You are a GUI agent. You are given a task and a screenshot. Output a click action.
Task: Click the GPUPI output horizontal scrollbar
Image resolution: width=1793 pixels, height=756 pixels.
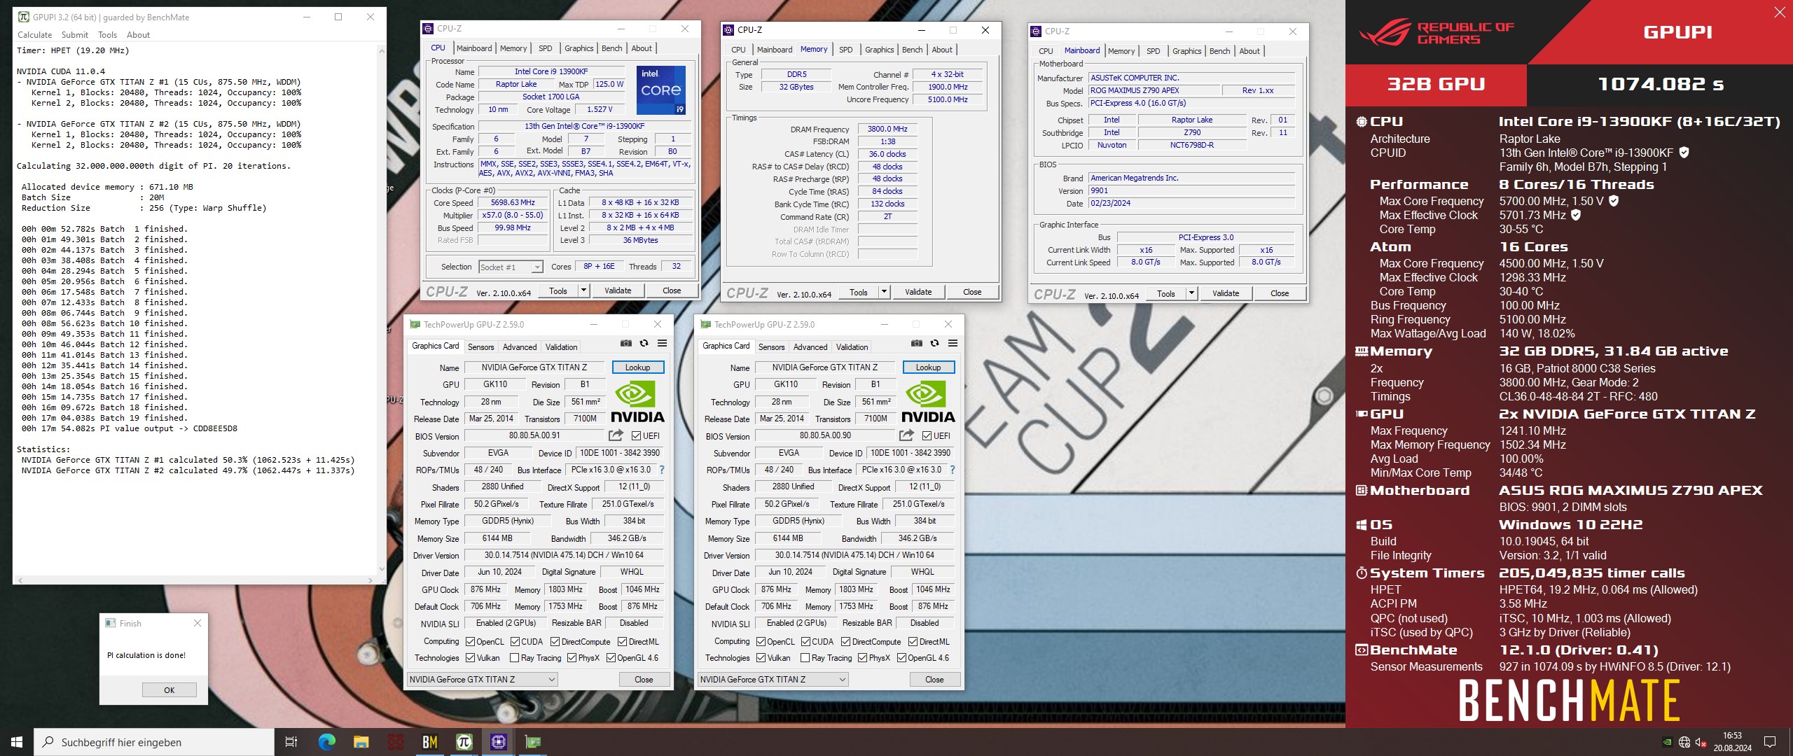(195, 580)
